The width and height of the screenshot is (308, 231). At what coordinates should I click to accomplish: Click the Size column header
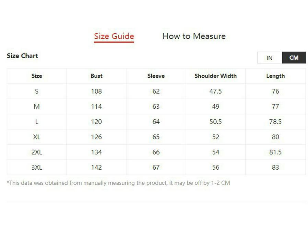37,76
